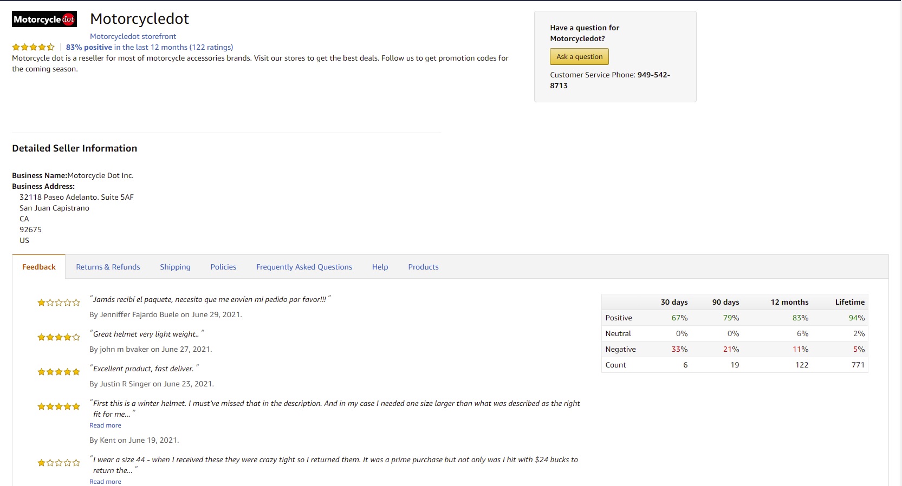Click the one-star rating on Jenniffer's review

pyautogui.click(x=59, y=303)
